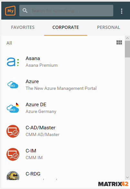This screenshot has height=189, width=130.
Task: Open the three-dot options menu
Action: coord(122,11)
